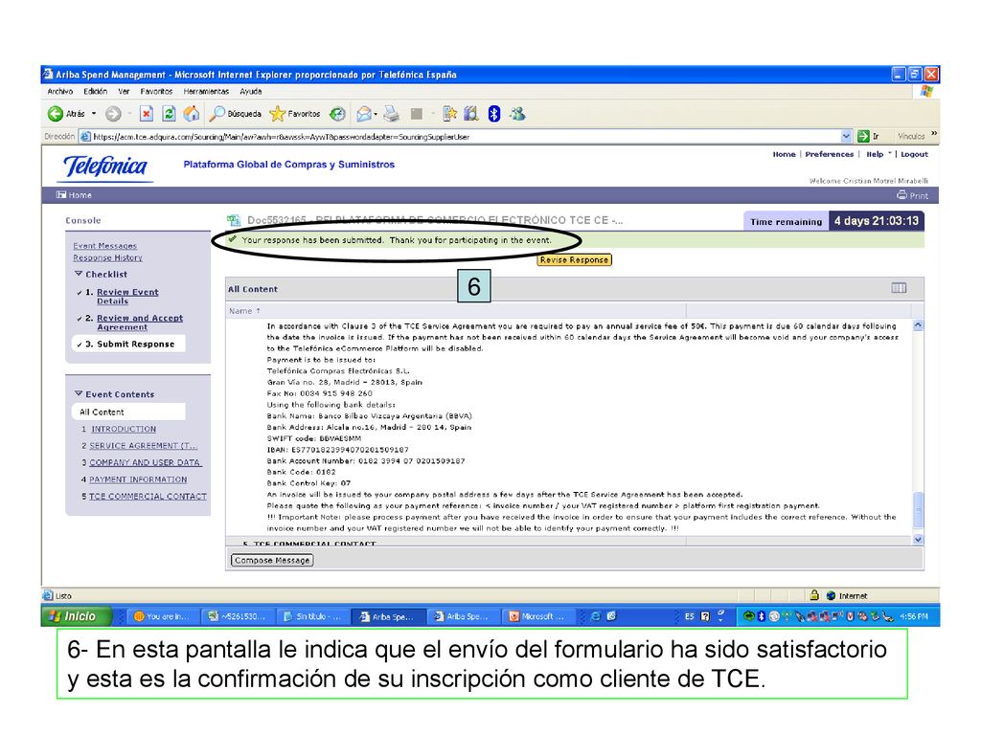Open the Edición menu
Image resolution: width=981 pixels, height=735 pixels.
click(95, 91)
